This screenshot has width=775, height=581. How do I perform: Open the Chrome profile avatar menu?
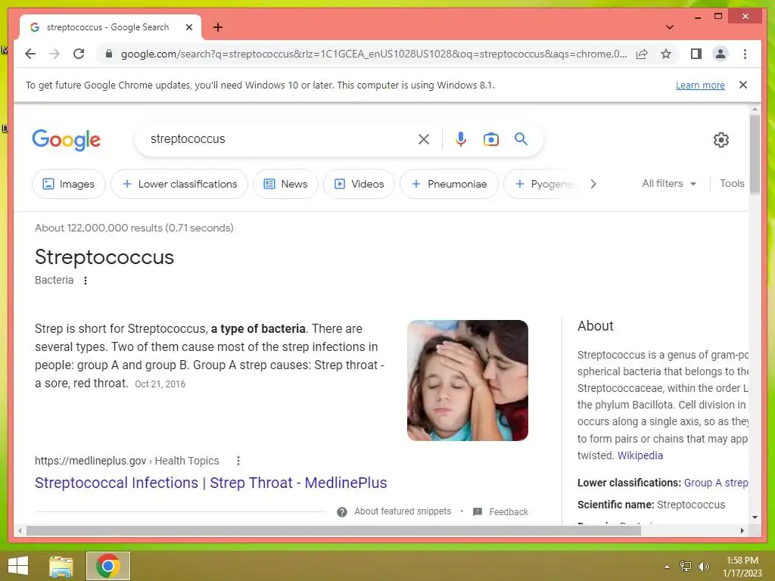721,54
